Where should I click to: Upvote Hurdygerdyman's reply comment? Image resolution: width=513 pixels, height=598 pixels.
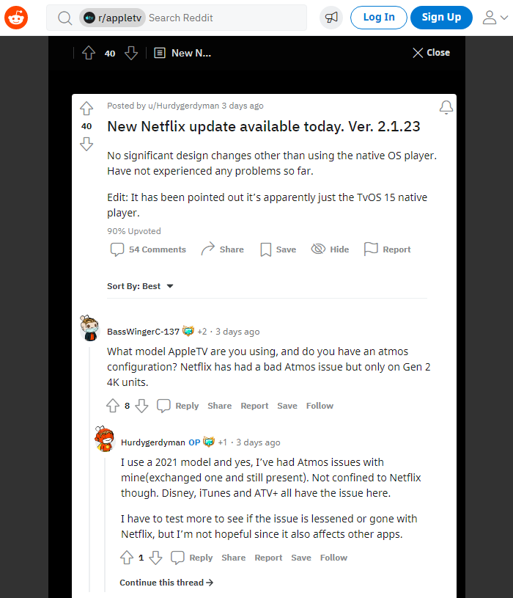tap(127, 558)
